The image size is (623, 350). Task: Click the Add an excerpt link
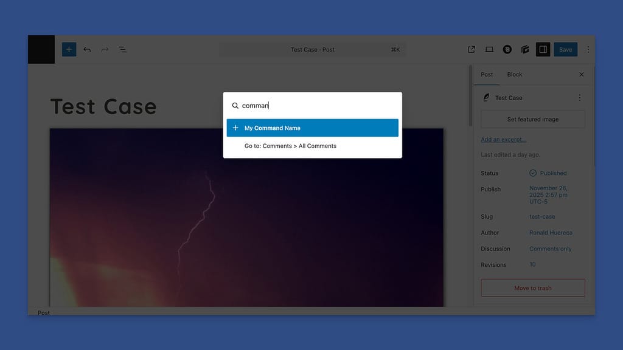point(503,140)
